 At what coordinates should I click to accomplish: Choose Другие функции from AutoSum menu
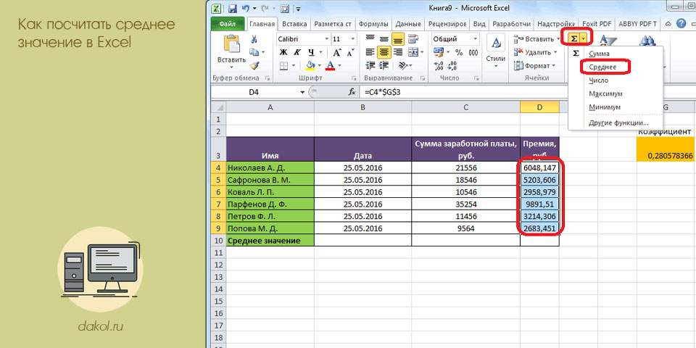(x=618, y=123)
